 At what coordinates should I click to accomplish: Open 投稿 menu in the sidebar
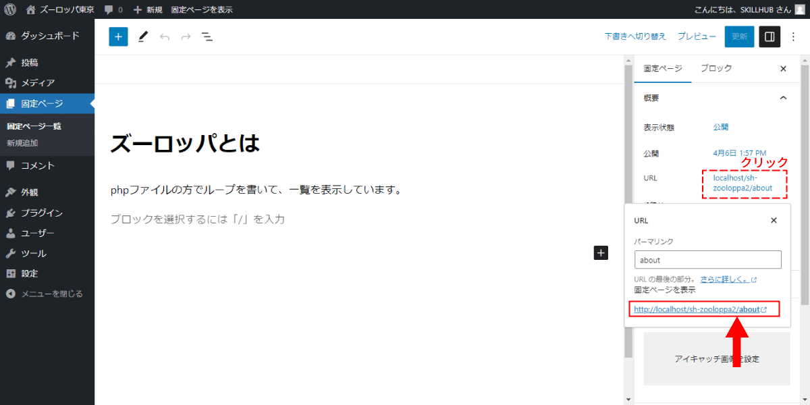(47, 63)
